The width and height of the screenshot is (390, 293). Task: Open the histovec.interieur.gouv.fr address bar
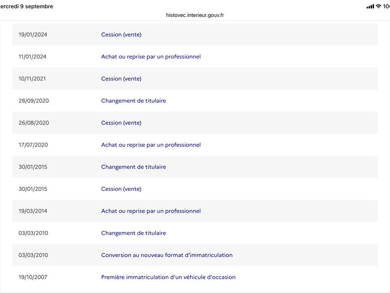pos(195,15)
